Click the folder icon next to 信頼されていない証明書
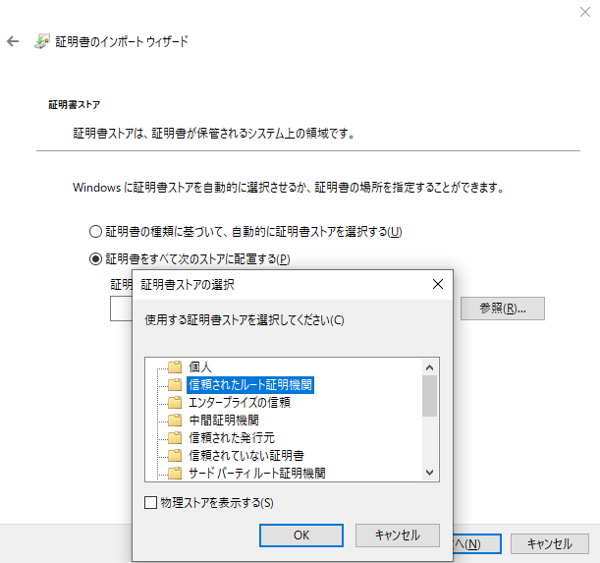 (175, 455)
